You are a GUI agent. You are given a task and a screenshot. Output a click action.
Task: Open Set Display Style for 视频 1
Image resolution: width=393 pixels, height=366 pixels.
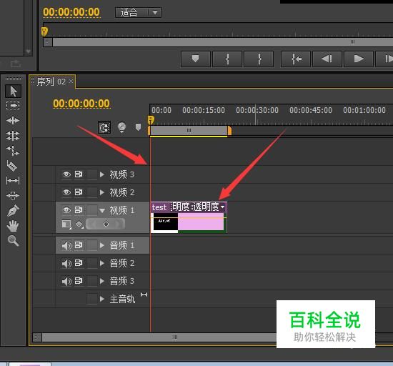coord(66,224)
